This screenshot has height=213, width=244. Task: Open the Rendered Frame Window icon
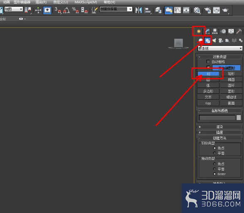216,10
